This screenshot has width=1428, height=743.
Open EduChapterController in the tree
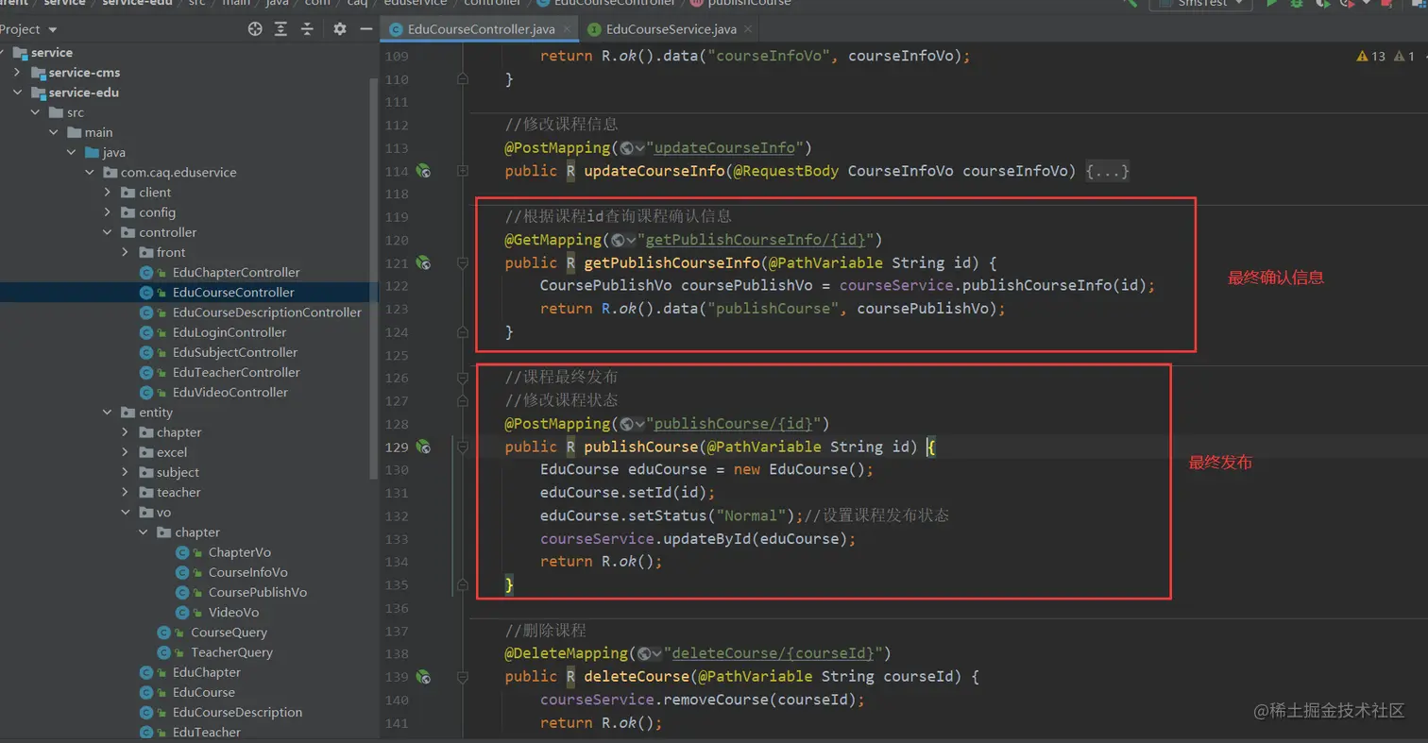point(235,273)
